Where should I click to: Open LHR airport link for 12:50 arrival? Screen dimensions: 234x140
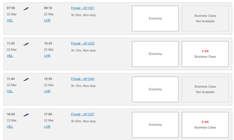[47, 91]
